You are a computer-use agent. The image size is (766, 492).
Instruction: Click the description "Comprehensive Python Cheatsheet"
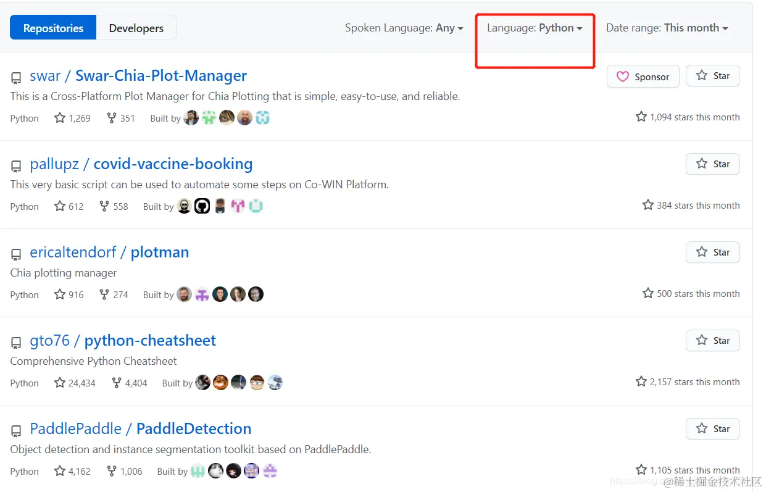[x=94, y=361]
